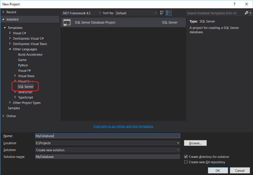Open the online templates link
Image resolution: width=253 pixels, height=175 pixels.
123,126
